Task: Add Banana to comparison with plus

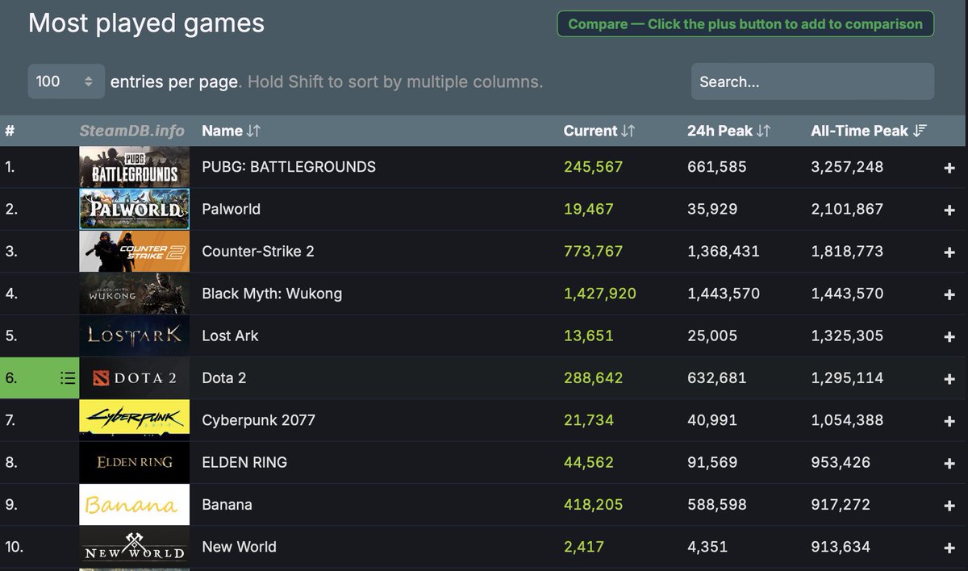Action: [x=949, y=505]
